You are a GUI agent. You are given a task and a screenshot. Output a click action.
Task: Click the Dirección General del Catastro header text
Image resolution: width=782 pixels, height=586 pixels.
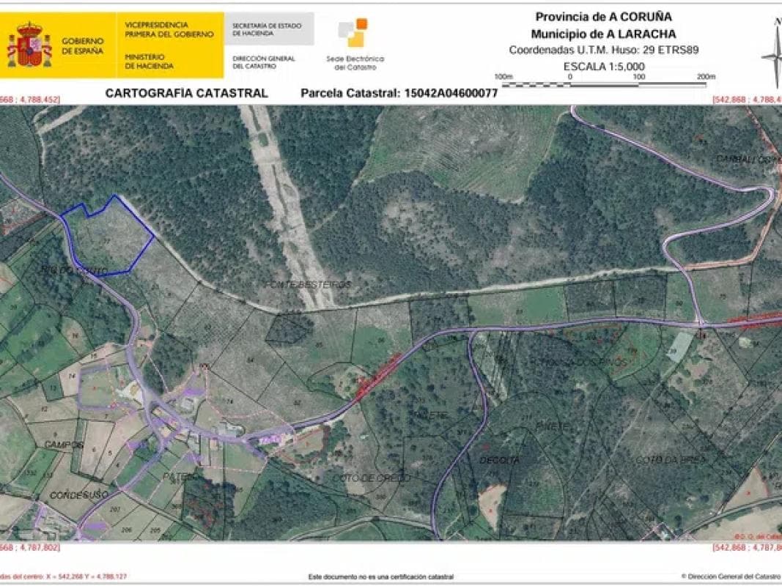click(264, 62)
